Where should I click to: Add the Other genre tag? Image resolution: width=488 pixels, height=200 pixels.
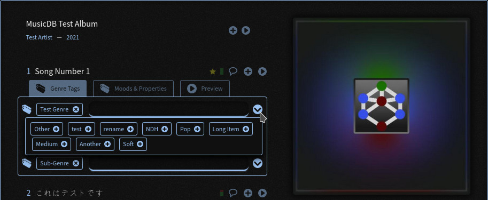[x=56, y=129]
